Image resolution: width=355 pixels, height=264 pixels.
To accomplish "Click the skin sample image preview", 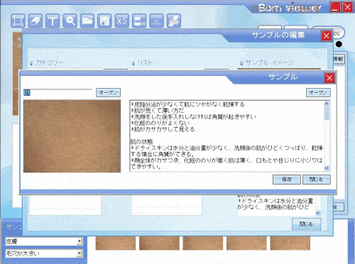I will pos(72,136).
